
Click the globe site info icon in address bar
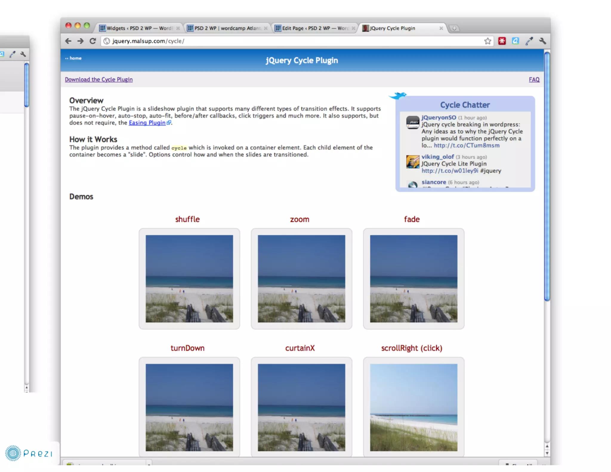coord(107,41)
